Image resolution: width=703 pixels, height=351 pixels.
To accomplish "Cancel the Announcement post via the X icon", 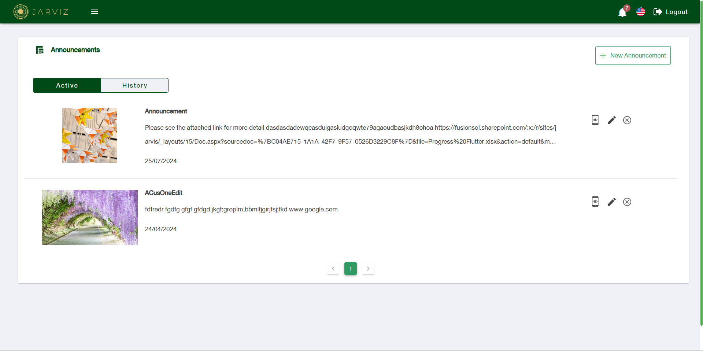I will pyautogui.click(x=627, y=120).
